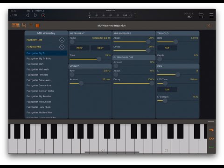This screenshot has width=224, height=168.
Task: Start playback with the play button
Action: coord(35,15)
